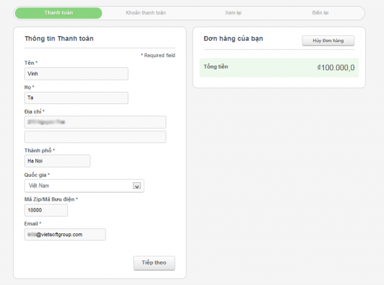Focus the Email address input field

pyautogui.click(x=65, y=234)
